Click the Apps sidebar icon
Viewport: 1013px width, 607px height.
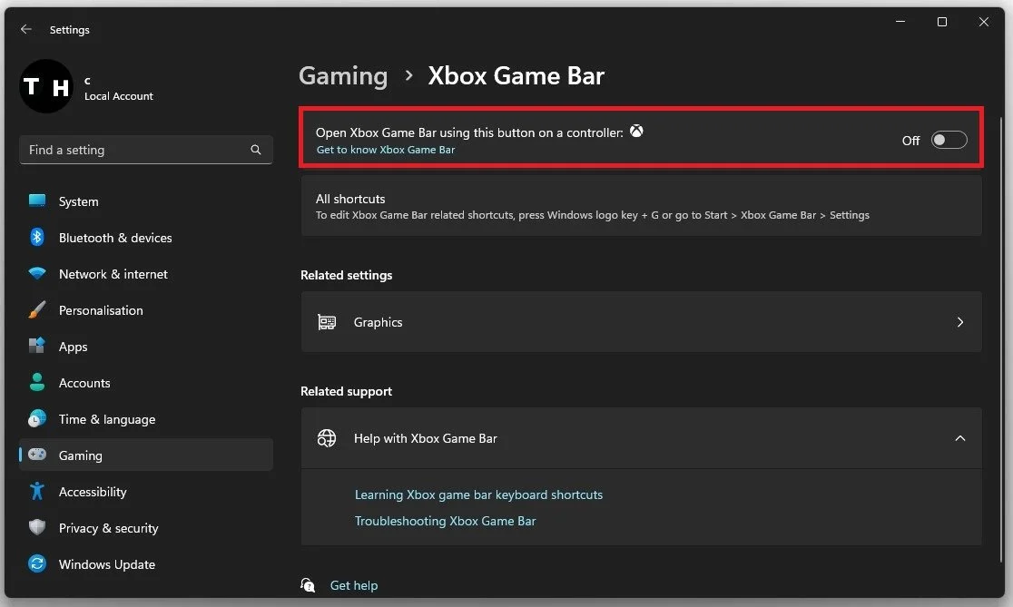[37, 346]
